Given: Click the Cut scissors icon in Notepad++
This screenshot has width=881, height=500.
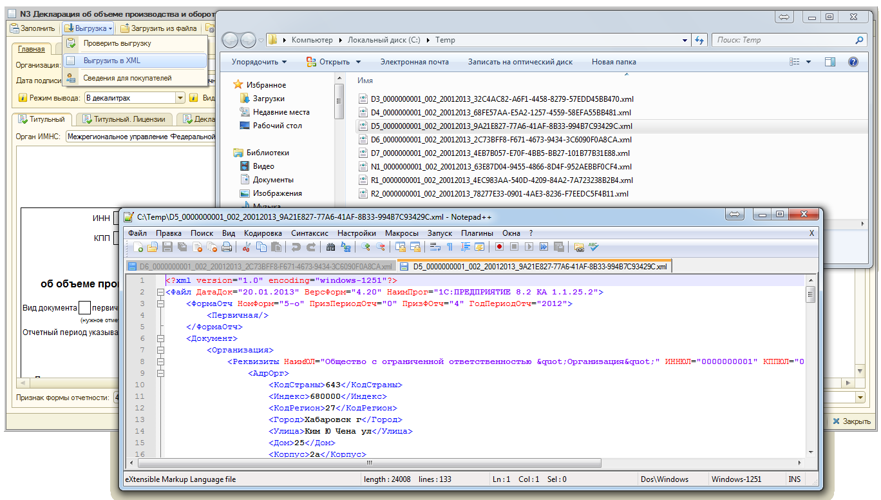Looking at the screenshot, I should point(246,247).
